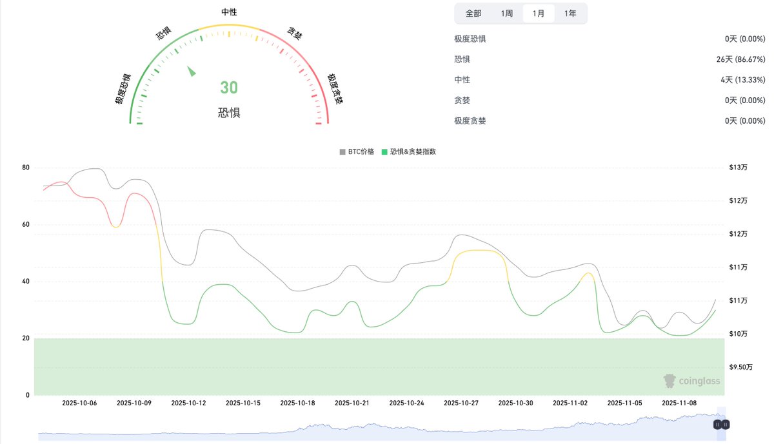Hide the BTC price line via its legend entry
The height and width of the screenshot is (444, 774).
click(355, 152)
